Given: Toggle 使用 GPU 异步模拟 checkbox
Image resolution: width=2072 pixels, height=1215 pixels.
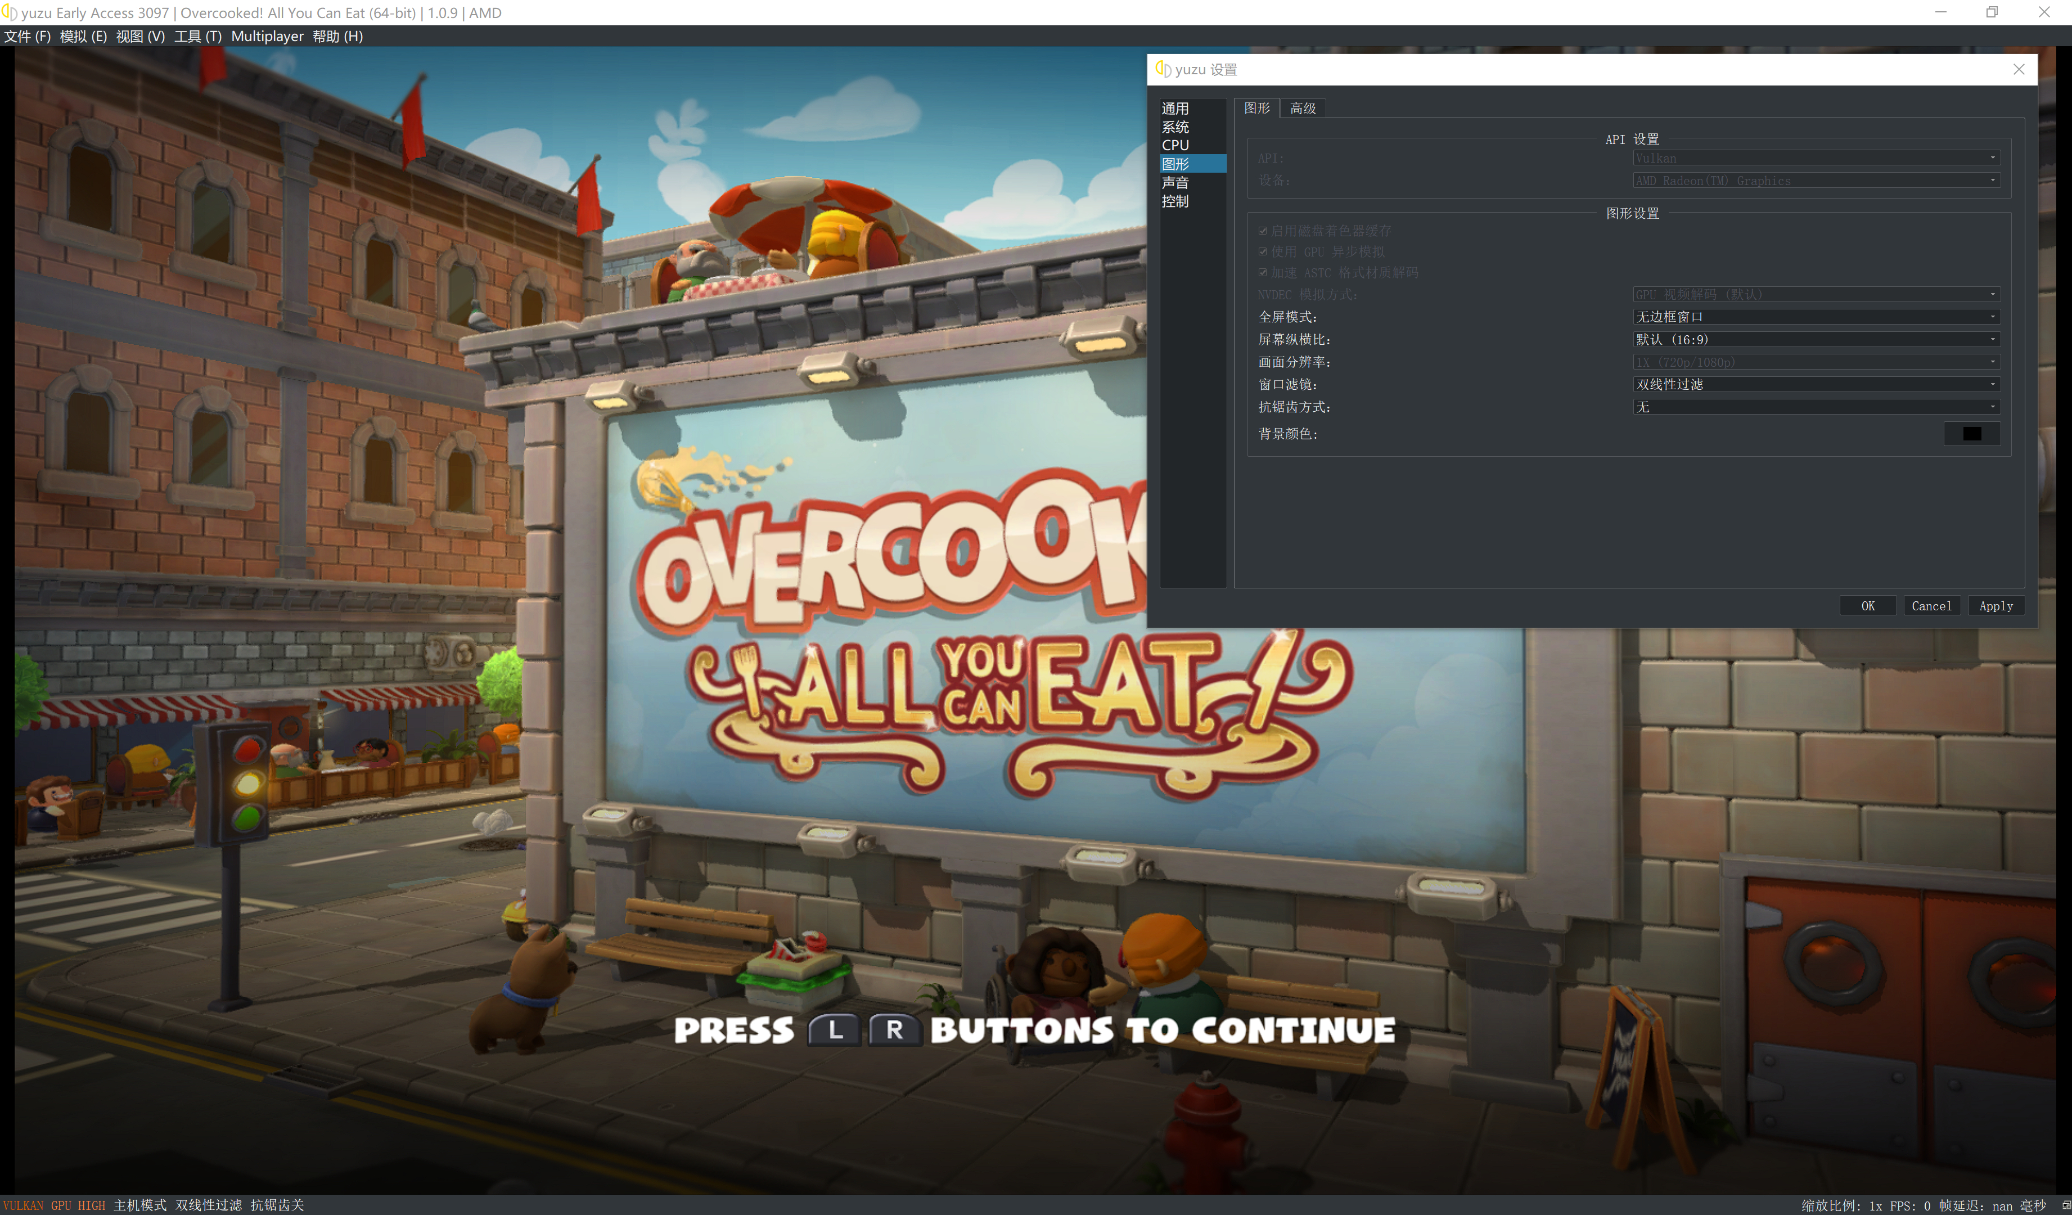Looking at the screenshot, I should [1263, 251].
